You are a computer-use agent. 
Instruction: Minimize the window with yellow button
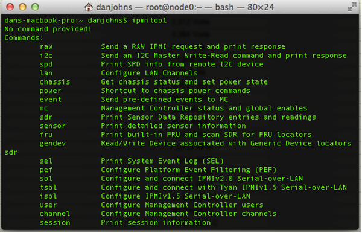coord(23,7)
